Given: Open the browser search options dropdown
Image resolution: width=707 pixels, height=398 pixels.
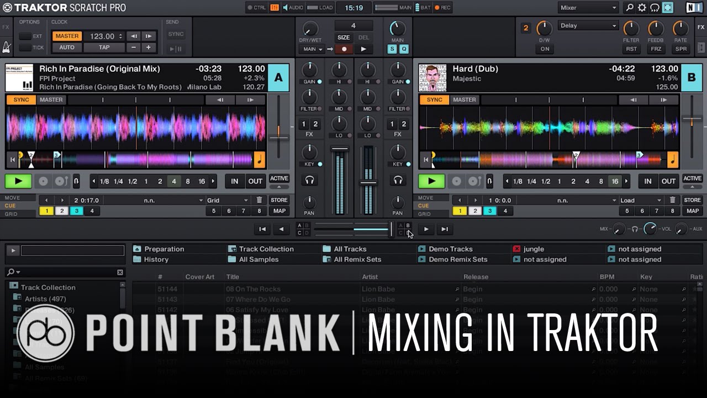Looking at the screenshot, I should pyautogui.click(x=14, y=272).
